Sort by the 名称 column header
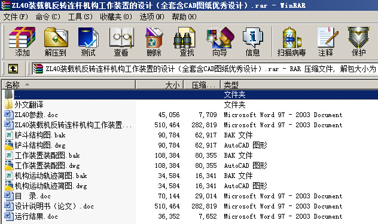Screen dimensions: 378x224 coord(69,85)
